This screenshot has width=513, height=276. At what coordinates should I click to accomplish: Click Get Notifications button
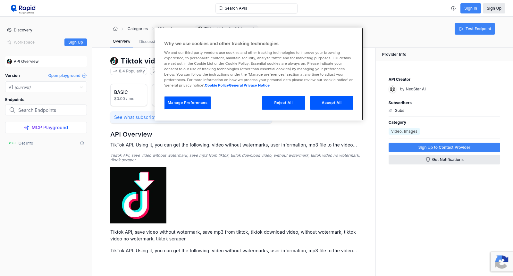click(x=444, y=160)
